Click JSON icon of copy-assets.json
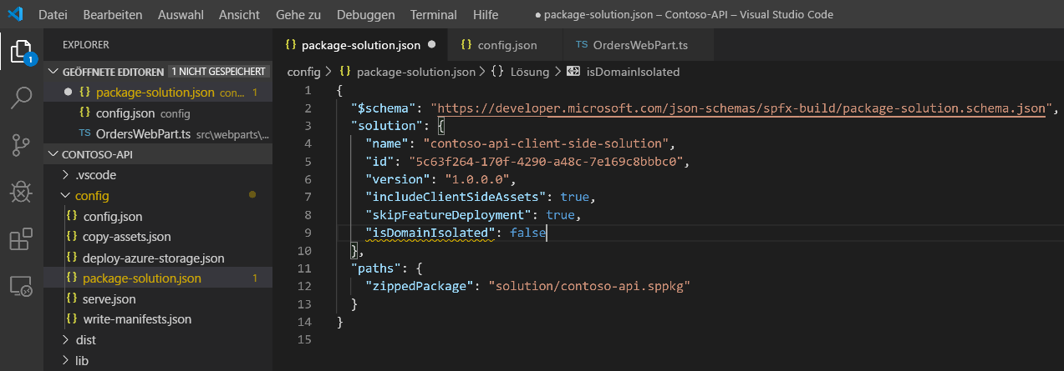 72,237
